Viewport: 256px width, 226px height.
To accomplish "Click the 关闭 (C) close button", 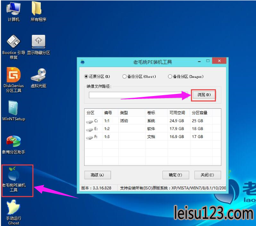I will tap(208, 175).
